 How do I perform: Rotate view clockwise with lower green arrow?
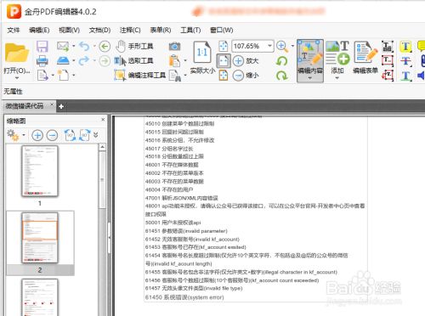point(282,76)
